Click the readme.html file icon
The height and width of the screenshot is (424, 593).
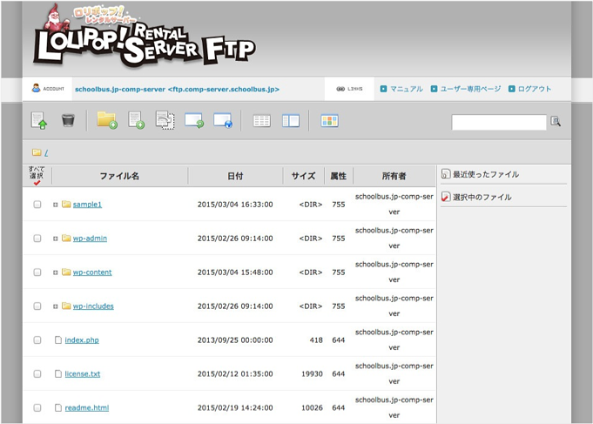57,407
